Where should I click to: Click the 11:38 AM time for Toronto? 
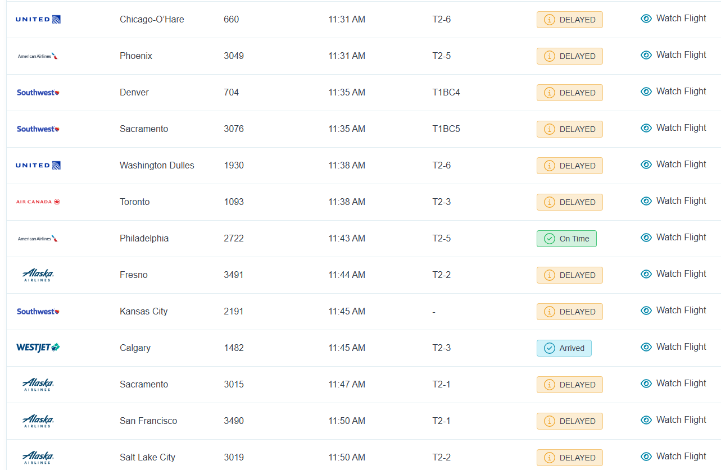(347, 202)
